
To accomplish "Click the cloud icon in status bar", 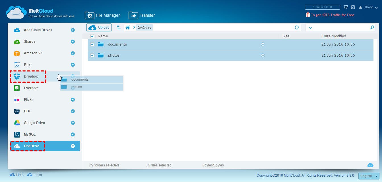I will tap(370, 165).
